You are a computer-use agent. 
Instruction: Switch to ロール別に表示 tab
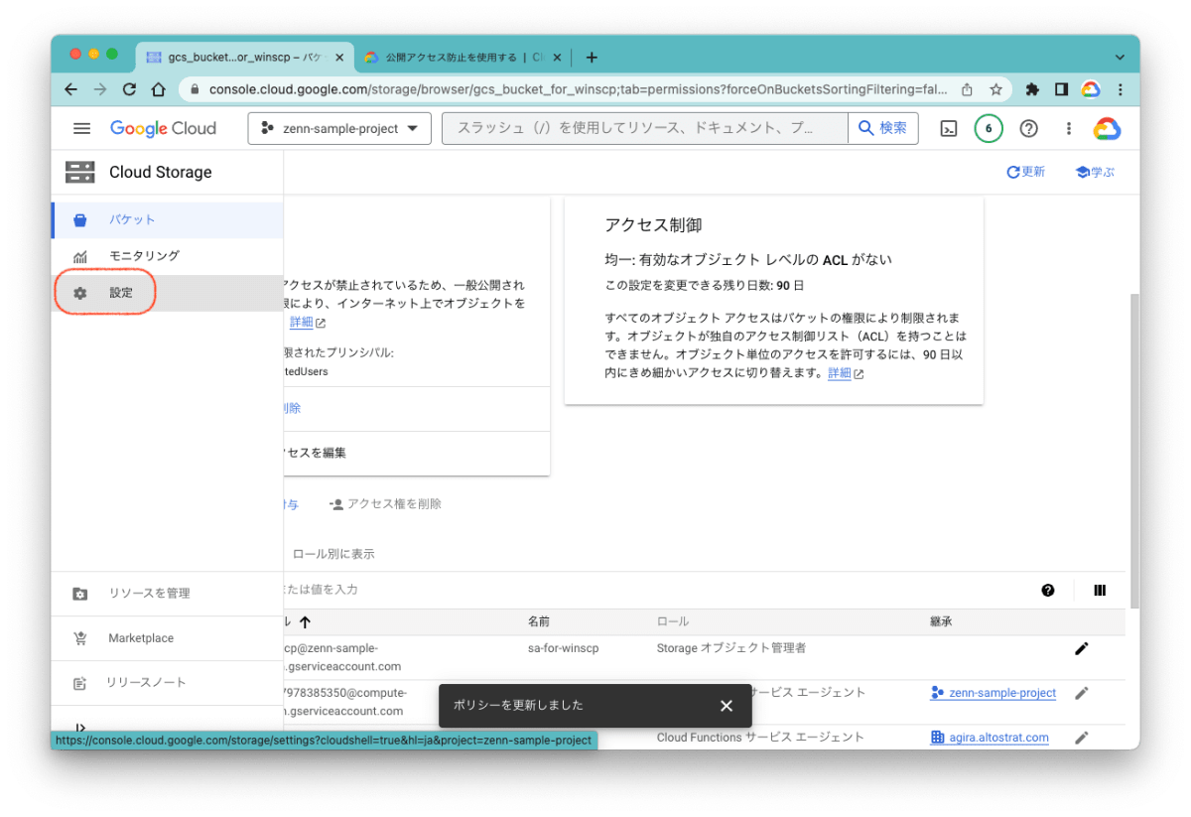click(333, 554)
